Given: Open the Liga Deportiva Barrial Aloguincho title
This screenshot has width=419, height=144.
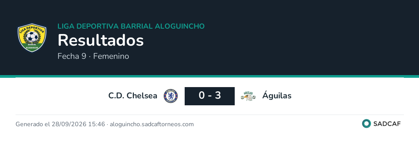Looking at the screenshot, I should (x=131, y=26).
